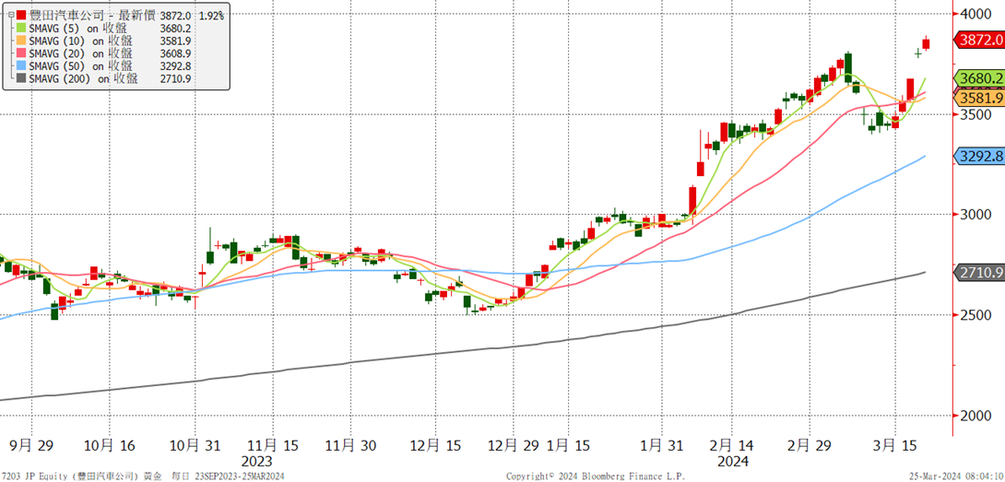Select the 豐田汽車公司 - 最新價 legend row
1005x482 pixels.
121,15
